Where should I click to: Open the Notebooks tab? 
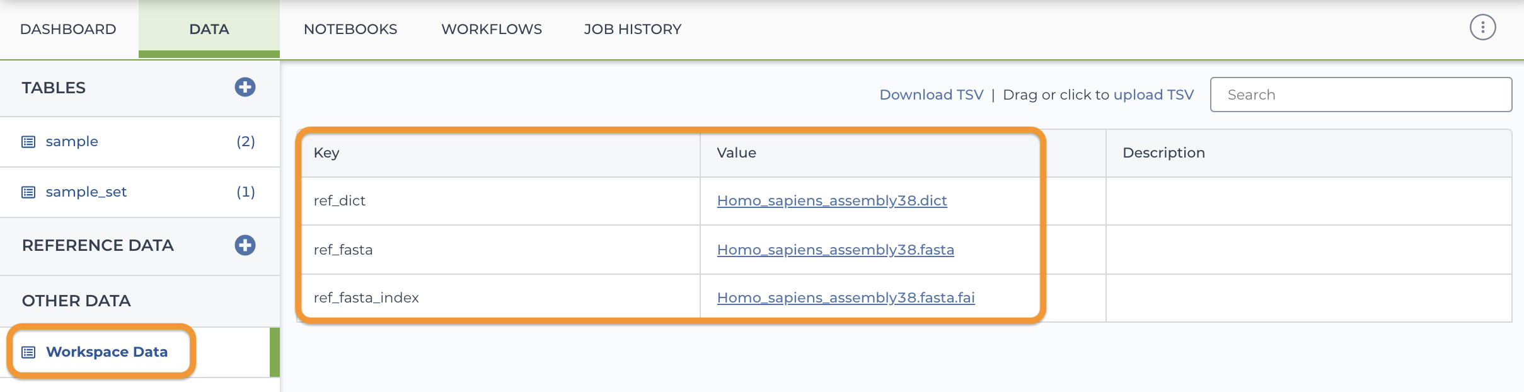pos(350,29)
